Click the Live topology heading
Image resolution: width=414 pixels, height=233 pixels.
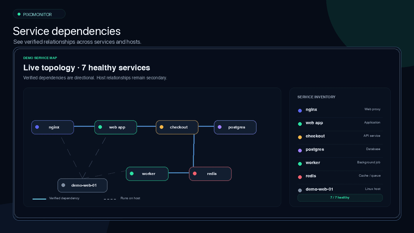tap(87, 68)
